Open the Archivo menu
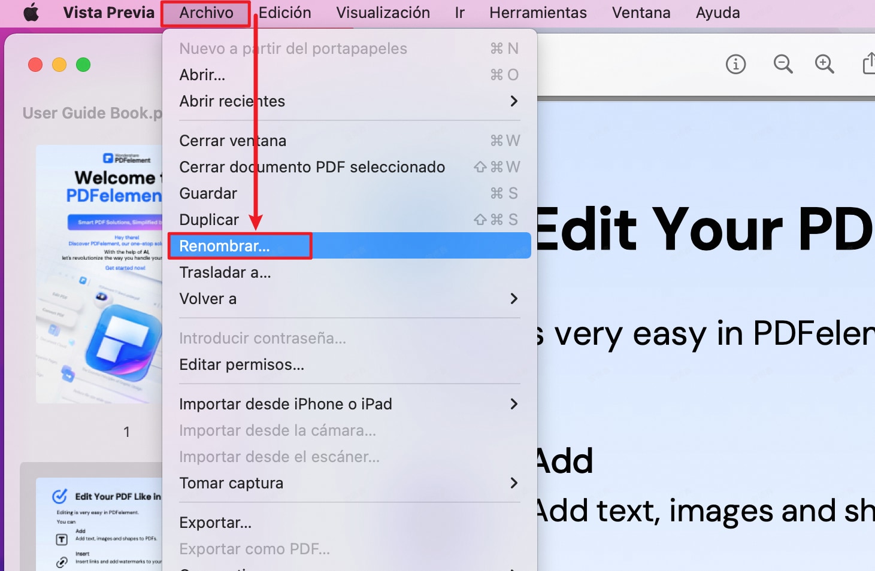The height and width of the screenshot is (571, 875). click(x=206, y=13)
